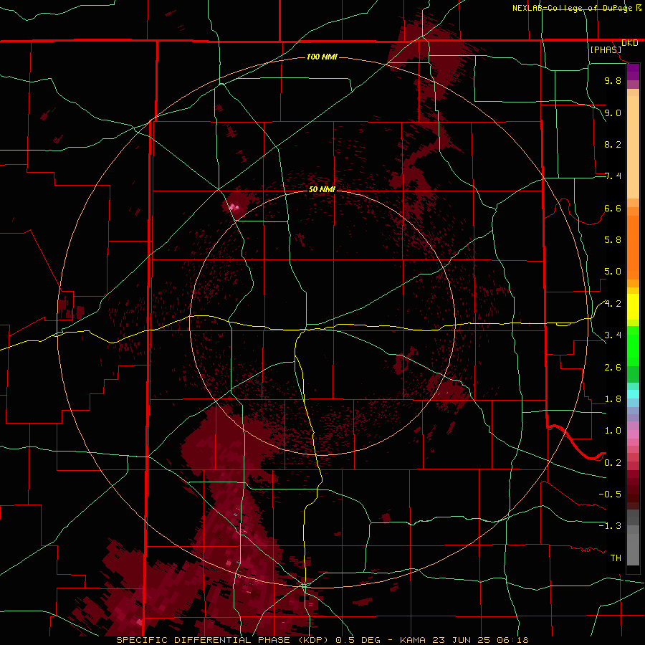Click the -0.5 scale value

[610, 494]
